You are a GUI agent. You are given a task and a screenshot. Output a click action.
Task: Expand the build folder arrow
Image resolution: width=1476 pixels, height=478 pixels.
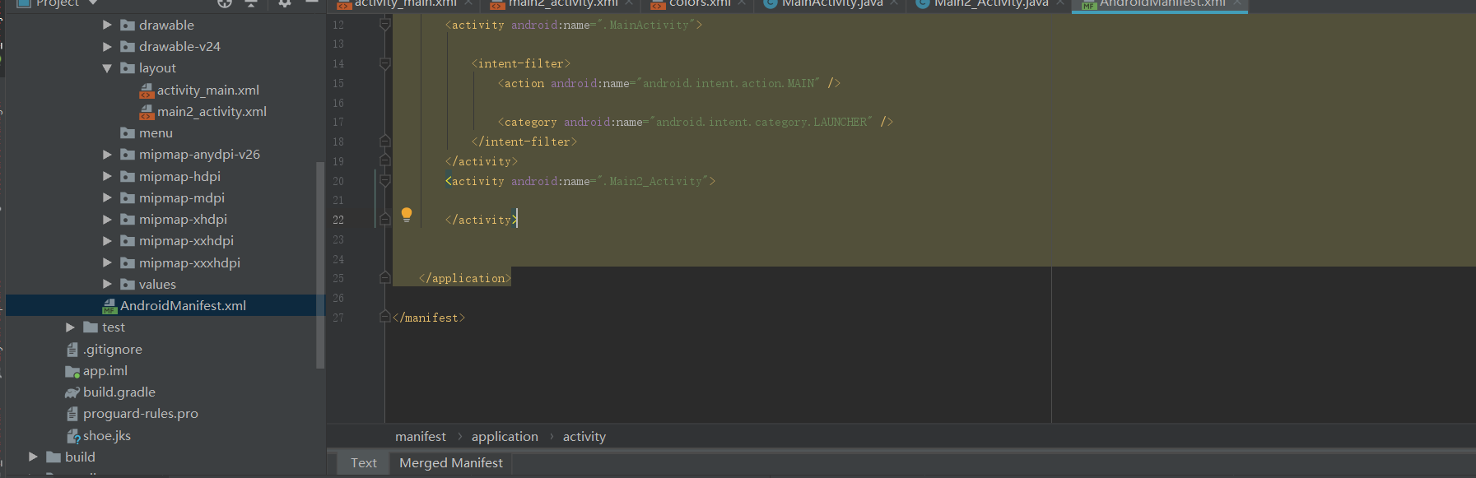[33, 457]
